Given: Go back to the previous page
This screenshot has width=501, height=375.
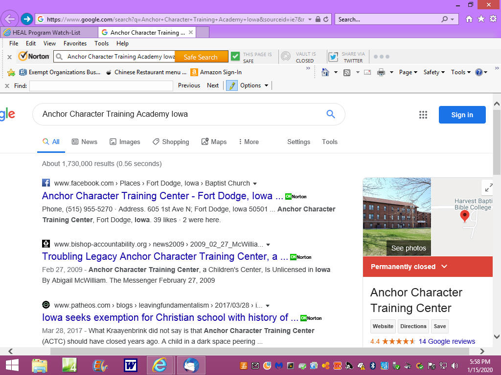Looking at the screenshot, I should point(10,19).
